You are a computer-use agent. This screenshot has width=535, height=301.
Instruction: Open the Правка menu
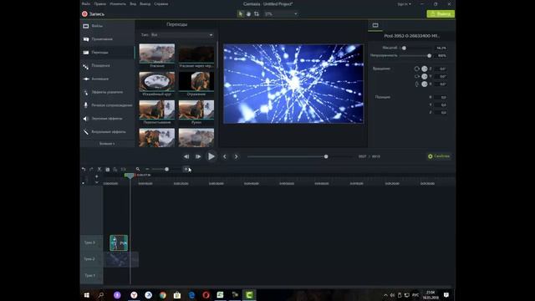click(100, 4)
